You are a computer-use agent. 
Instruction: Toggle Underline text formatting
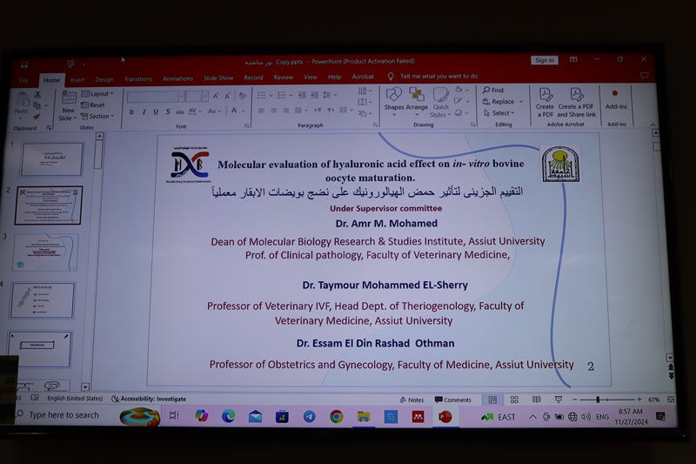[156, 111]
